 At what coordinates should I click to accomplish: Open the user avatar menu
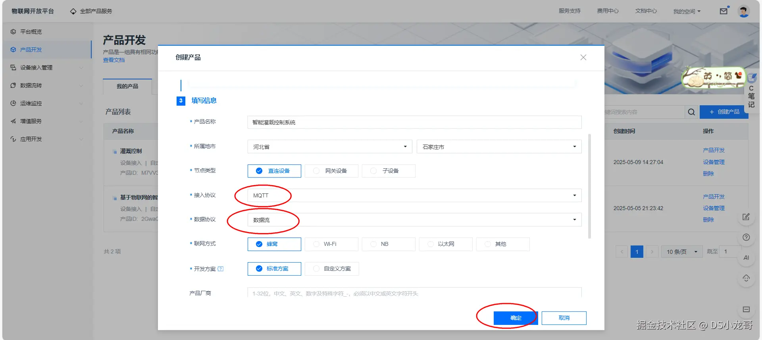(743, 11)
